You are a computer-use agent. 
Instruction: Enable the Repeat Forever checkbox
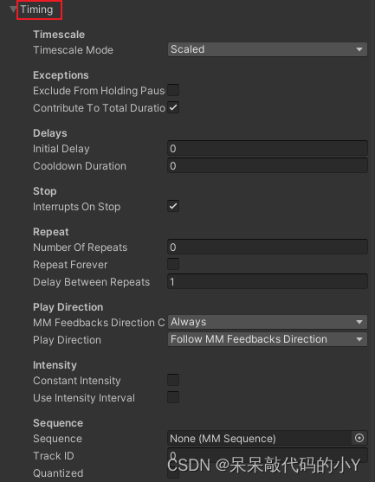tap(173, 264)
